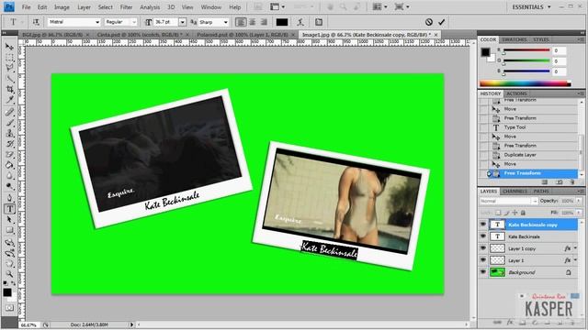Viewport: 588px width, 330px height.
Task: Select the Rectangle shape tool
Action: [9, 230]
